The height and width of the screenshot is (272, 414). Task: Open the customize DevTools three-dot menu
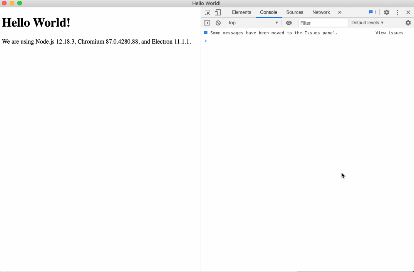(397, 12)
